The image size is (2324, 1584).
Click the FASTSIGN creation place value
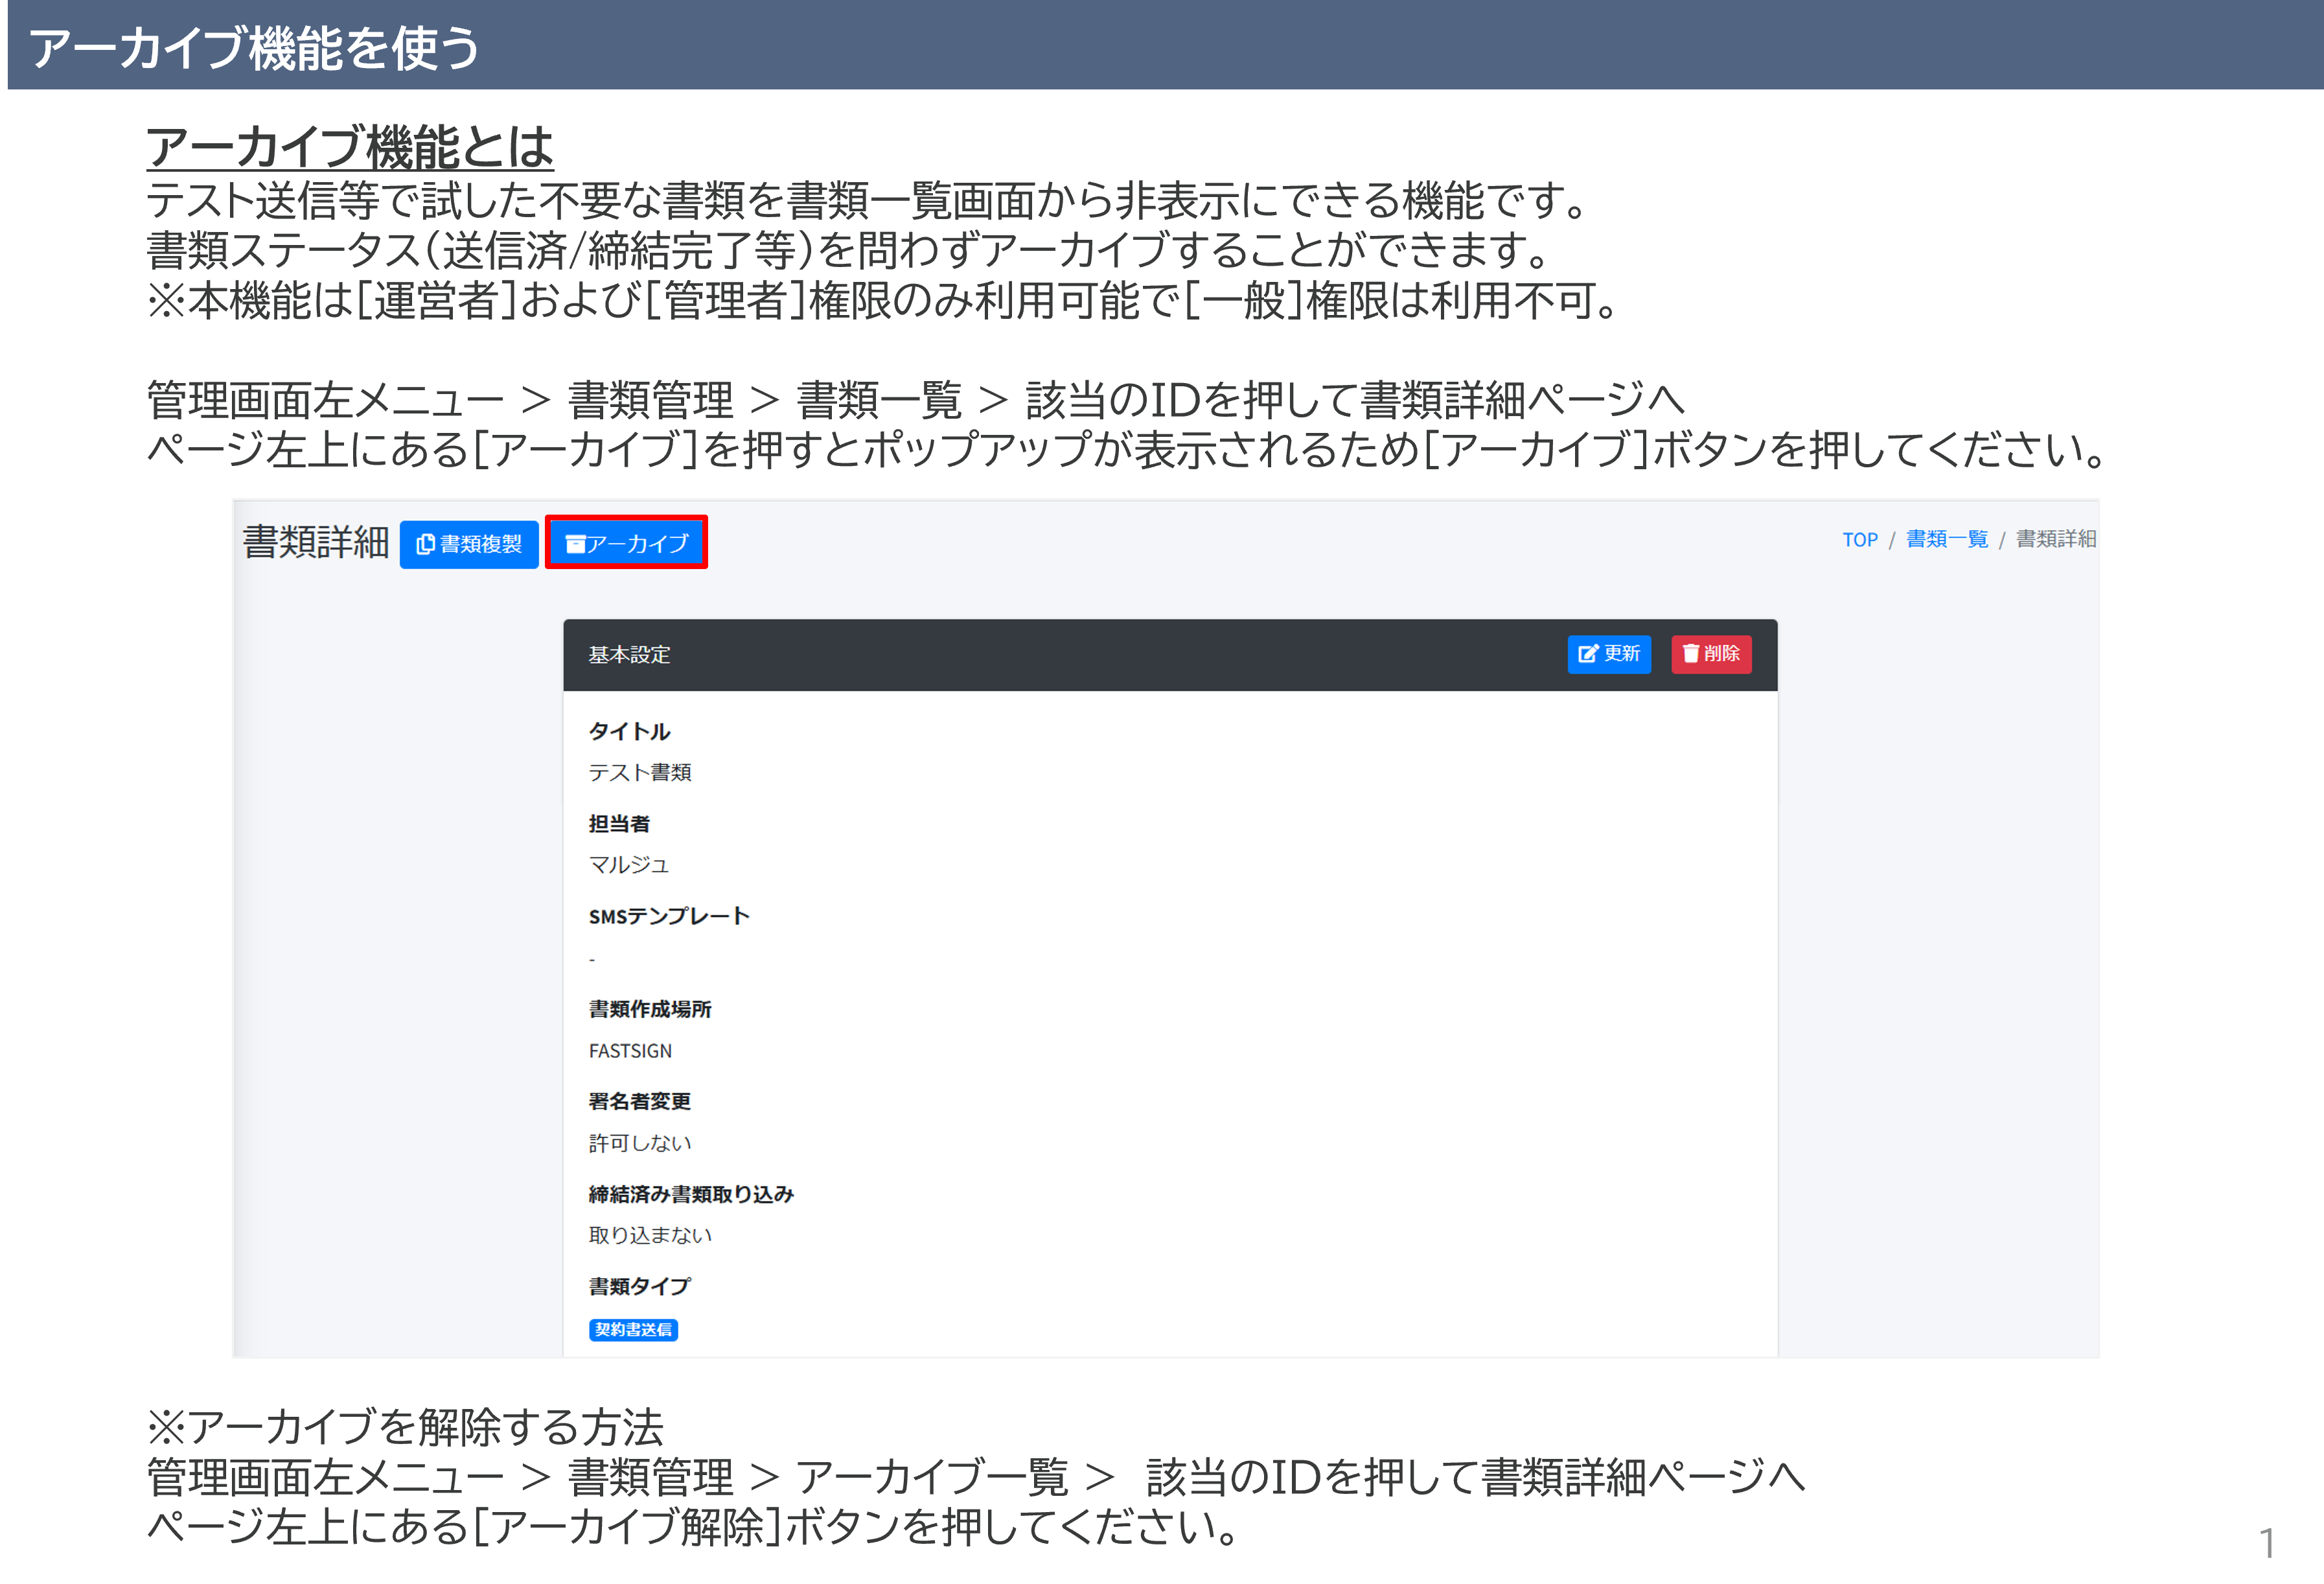point(630,1051)
